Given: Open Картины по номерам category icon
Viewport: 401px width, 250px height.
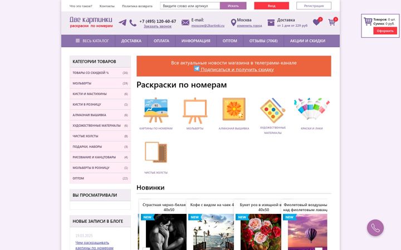Looking at the screenshot, I should point(156,111).
